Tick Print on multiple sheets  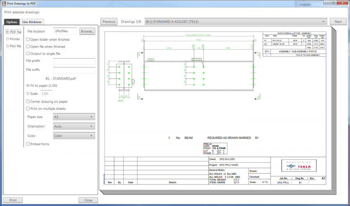28,109
